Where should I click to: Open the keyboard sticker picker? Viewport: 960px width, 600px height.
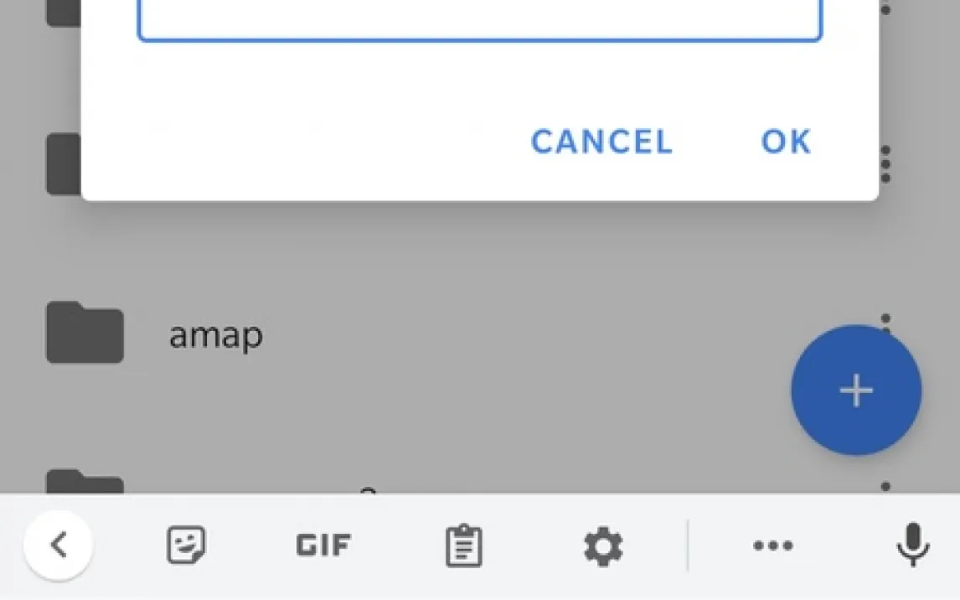186,546
